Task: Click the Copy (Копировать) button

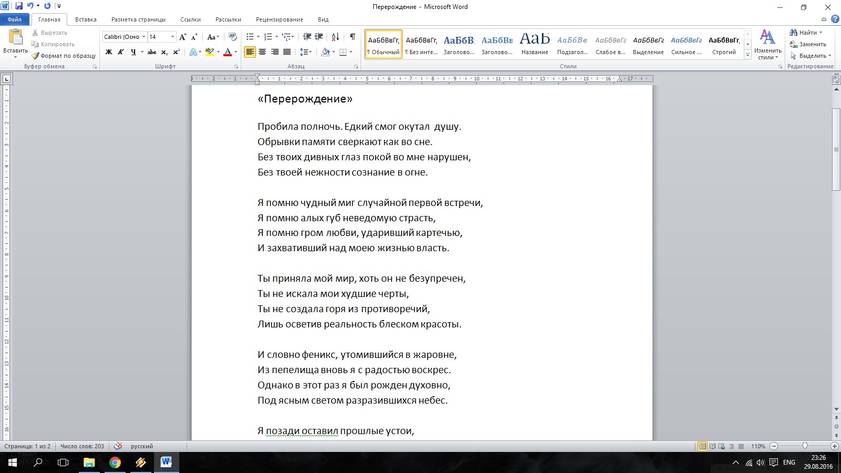Action: (53, 44)
